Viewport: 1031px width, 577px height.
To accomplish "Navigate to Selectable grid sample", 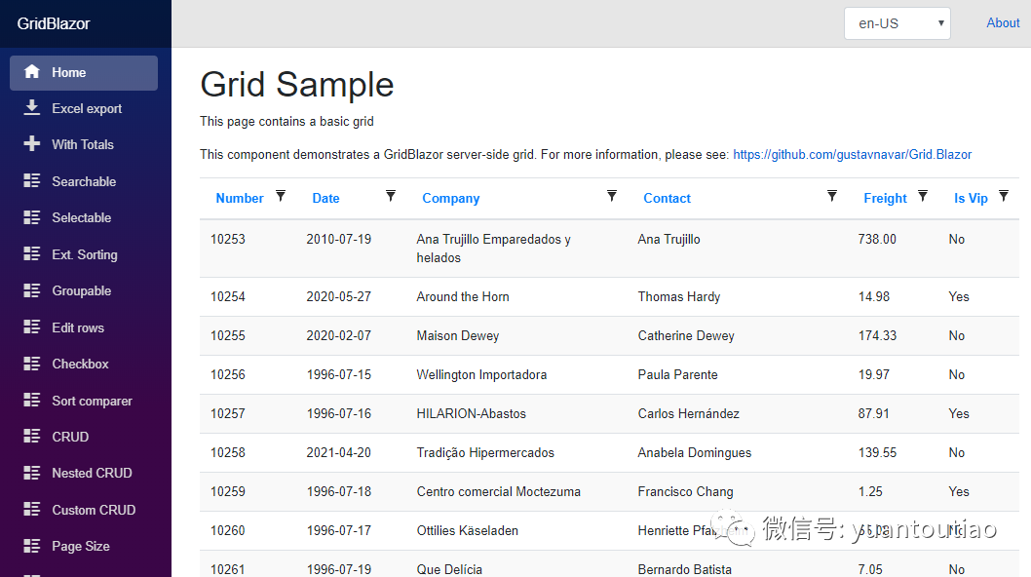I will click(x=84, y=217).
